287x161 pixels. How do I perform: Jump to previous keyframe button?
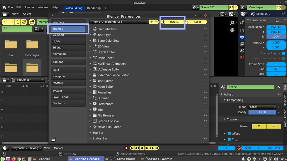[137, 148]
